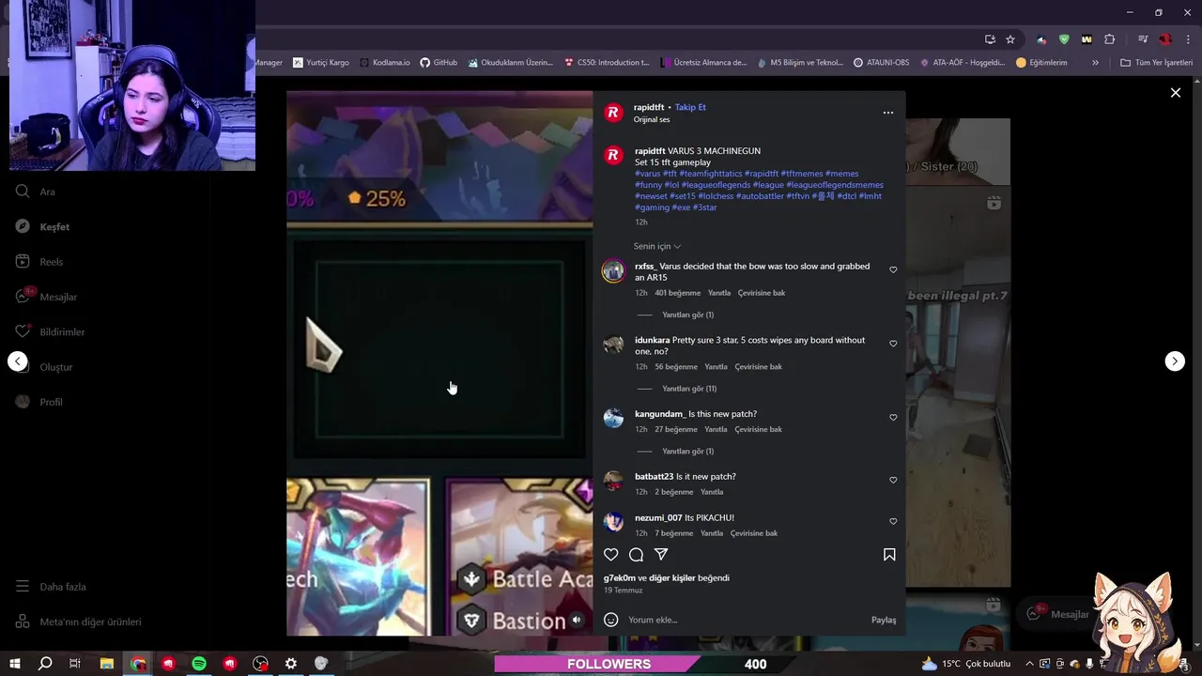The width and height of the screenshot is (1202, 676).
Task: Open Chrome extensions puzzle icon
Action: click(x=1109, y=39)
